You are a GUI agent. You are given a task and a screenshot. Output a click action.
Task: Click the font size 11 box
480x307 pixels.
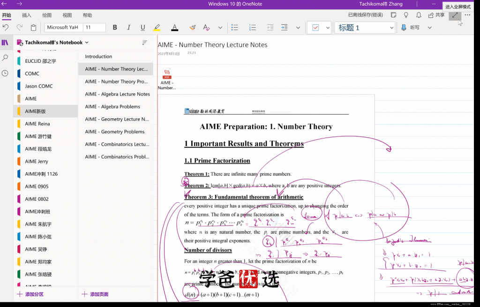[94, 28]
